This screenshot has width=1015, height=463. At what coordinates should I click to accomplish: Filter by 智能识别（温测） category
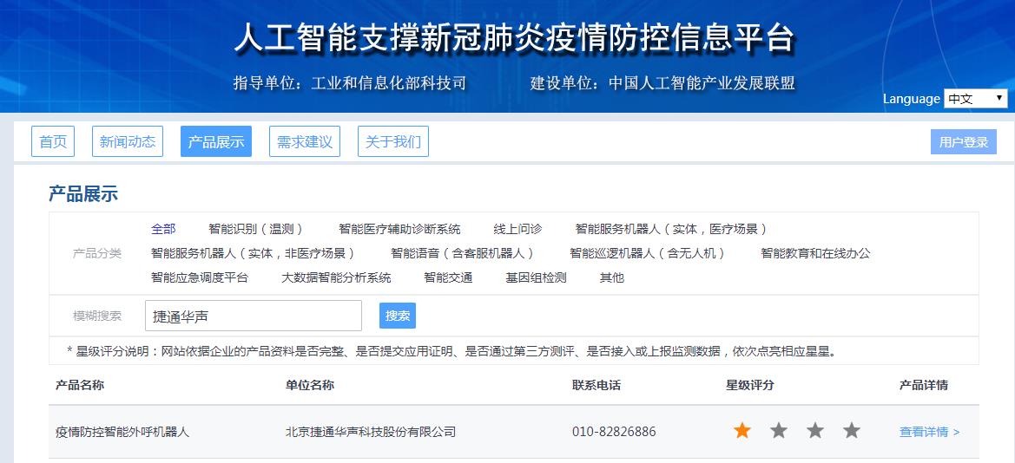pos(257,229)
